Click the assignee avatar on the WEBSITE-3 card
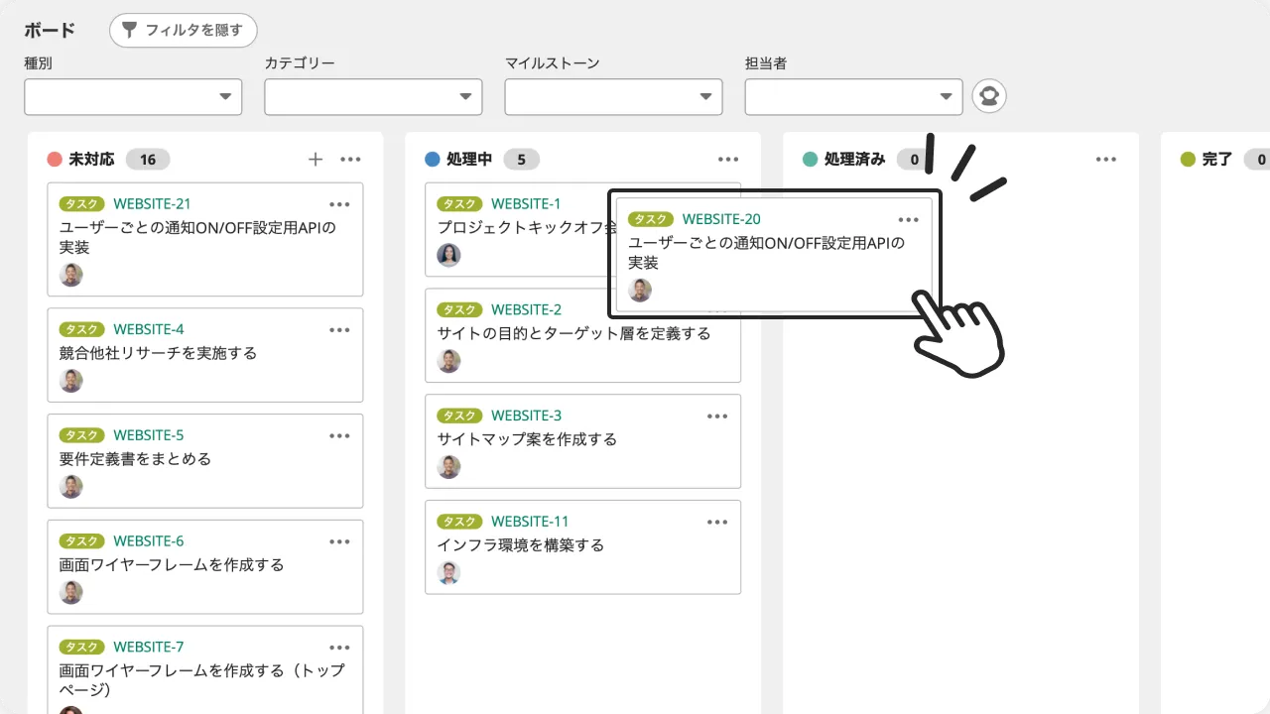Screen dimensions: 1270x714 click(x=448, y=467)
